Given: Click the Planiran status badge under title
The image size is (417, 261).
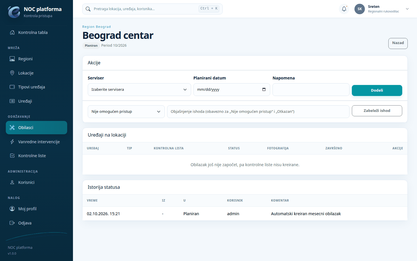Looking at the screenshot, I should coord(91,46).
